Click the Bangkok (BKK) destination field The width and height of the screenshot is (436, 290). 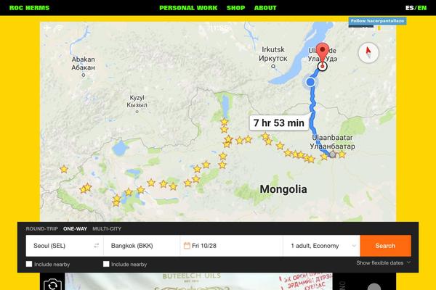coord(142,246)
